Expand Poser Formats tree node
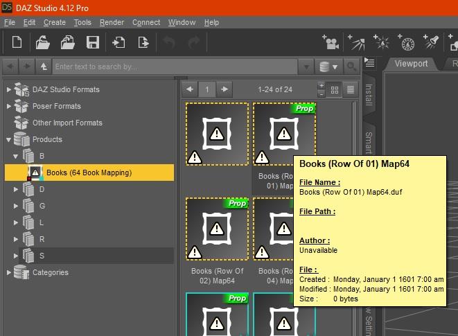The image size is (458, 336). click(x=9, y=106)
